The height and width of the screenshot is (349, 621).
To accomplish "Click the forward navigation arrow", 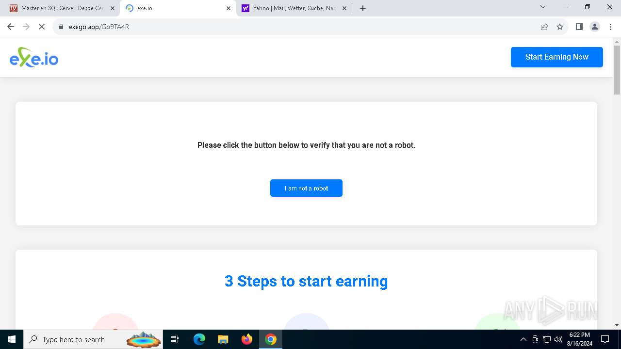I will click(x=26, y=27).
